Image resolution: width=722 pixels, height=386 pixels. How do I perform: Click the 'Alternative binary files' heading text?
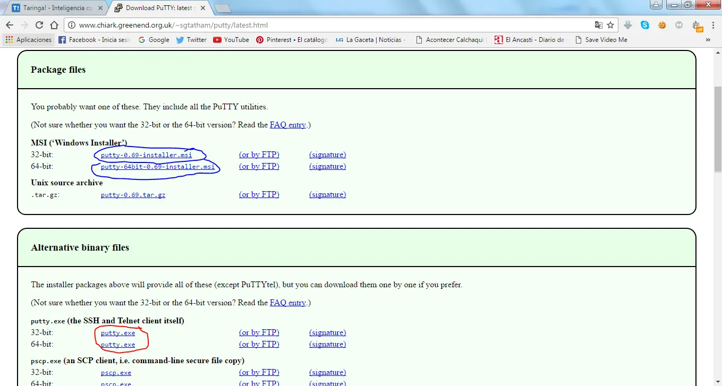click(80, 247)
